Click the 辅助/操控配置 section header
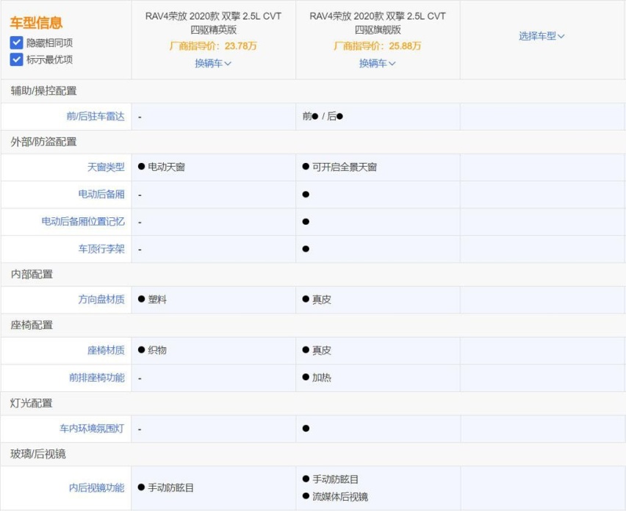Screen dimensions: 626x511 click(43, 90)
